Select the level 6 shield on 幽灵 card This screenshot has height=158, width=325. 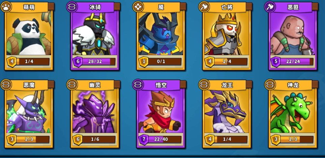click(x=78, y=139)
